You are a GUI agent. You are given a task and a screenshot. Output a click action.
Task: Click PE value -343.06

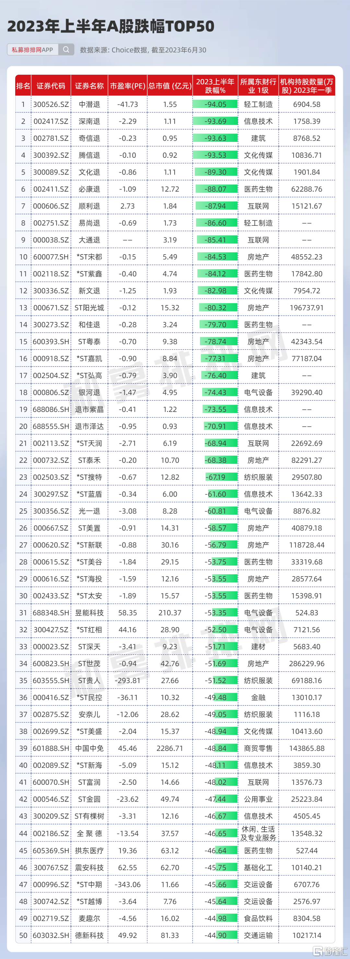coord(128,884)
